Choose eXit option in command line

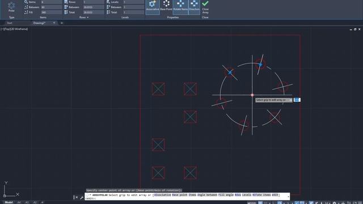click(x=275, y=195)
